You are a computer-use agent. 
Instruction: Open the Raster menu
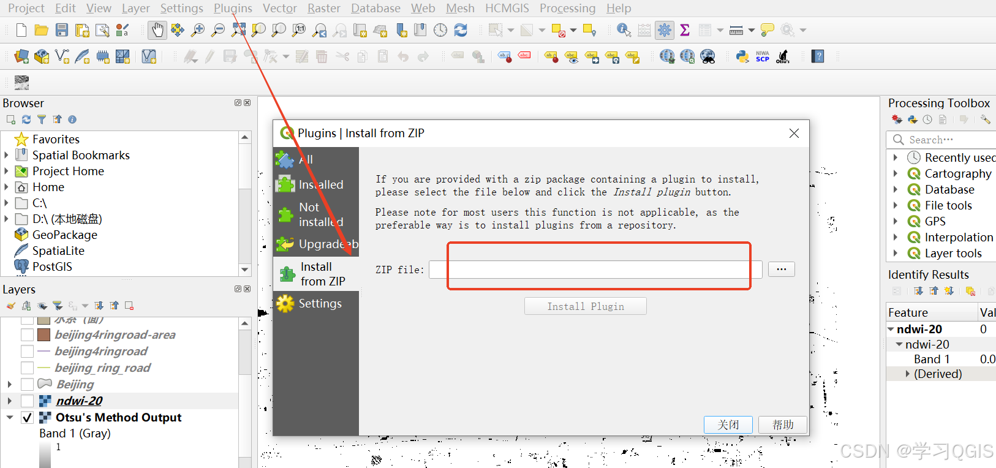[x=324, y=8]
